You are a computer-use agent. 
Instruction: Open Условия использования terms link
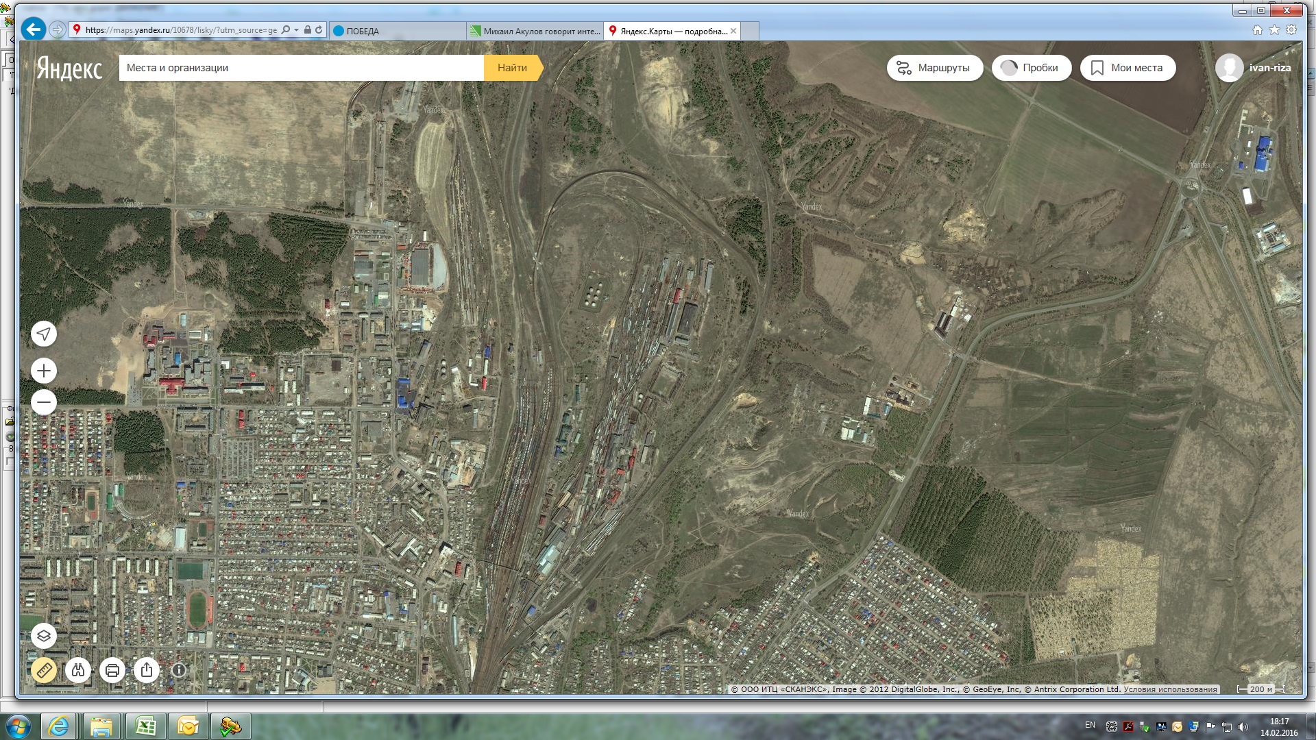(x=1170, y=689)
